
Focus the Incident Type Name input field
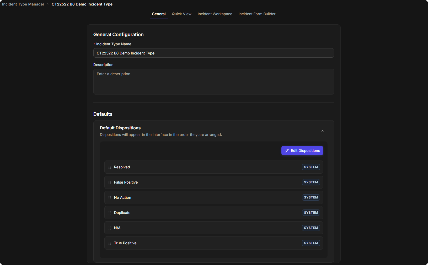[x=213, y=53]
